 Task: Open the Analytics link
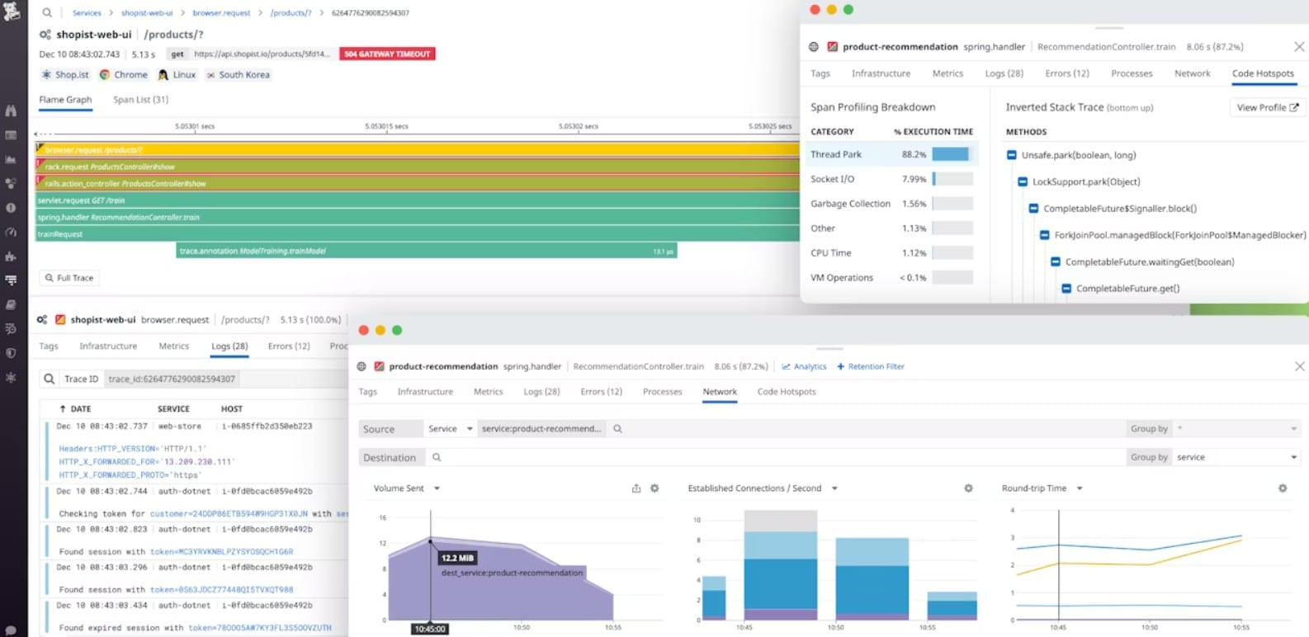(804, 366)
